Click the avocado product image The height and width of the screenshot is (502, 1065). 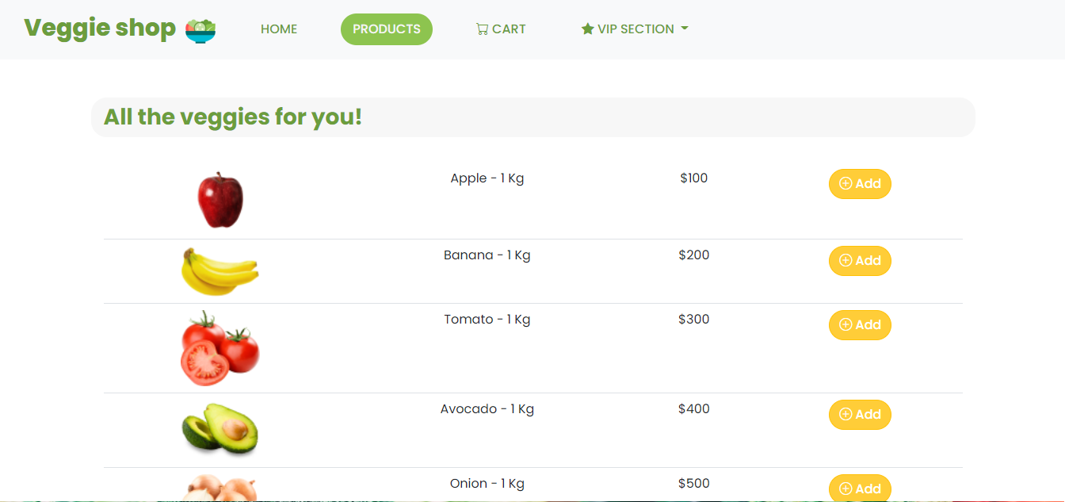pyautogui.click(x=220, y=430)
